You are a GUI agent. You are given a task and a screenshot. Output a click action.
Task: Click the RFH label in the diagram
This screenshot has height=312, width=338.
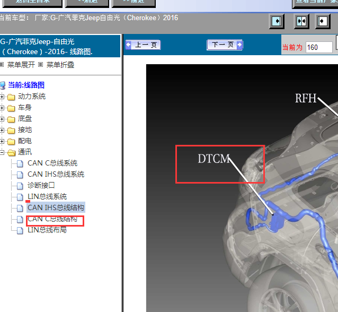pyautogui.click(x=306, y=98)
